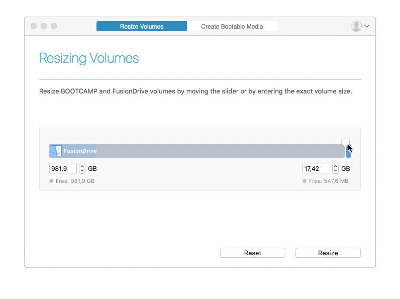Click the Resizing Volumes heading
This screenshot has width=400, height=299.
tap(89, 58)
